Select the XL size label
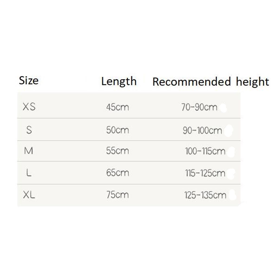 click(x=29, y=195)
